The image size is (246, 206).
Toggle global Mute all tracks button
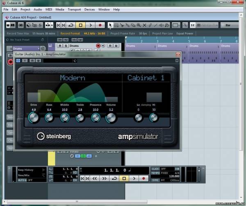pos(60,40)
